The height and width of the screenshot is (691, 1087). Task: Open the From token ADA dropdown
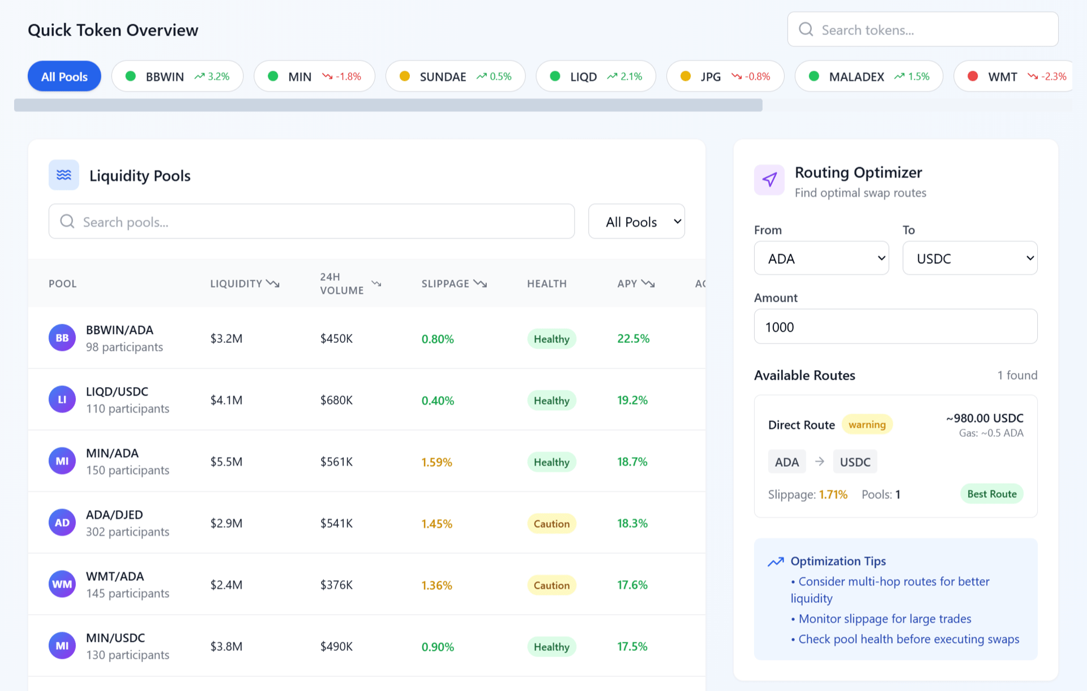[x=821, y=259]
